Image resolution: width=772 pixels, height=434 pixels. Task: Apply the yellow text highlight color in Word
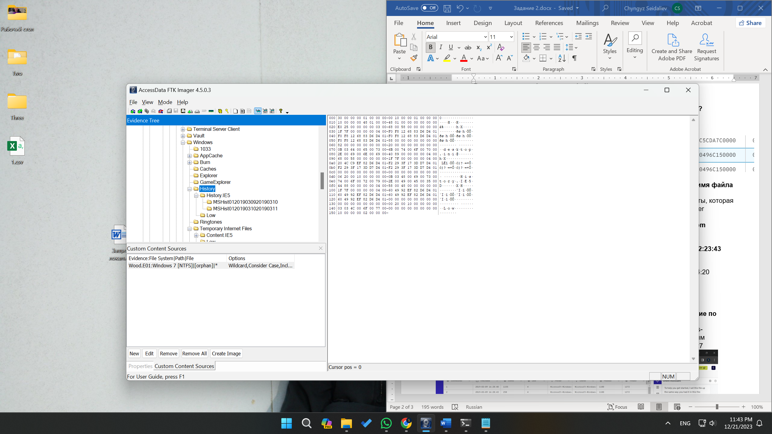click(447, 58)
